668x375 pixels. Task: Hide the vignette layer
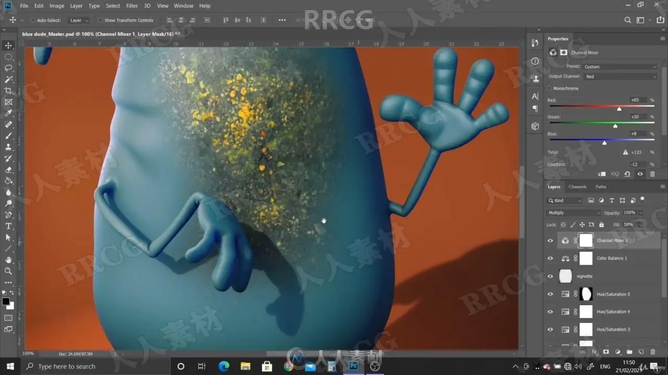550,276
